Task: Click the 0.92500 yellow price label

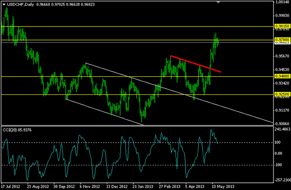Action: [282, 94]
